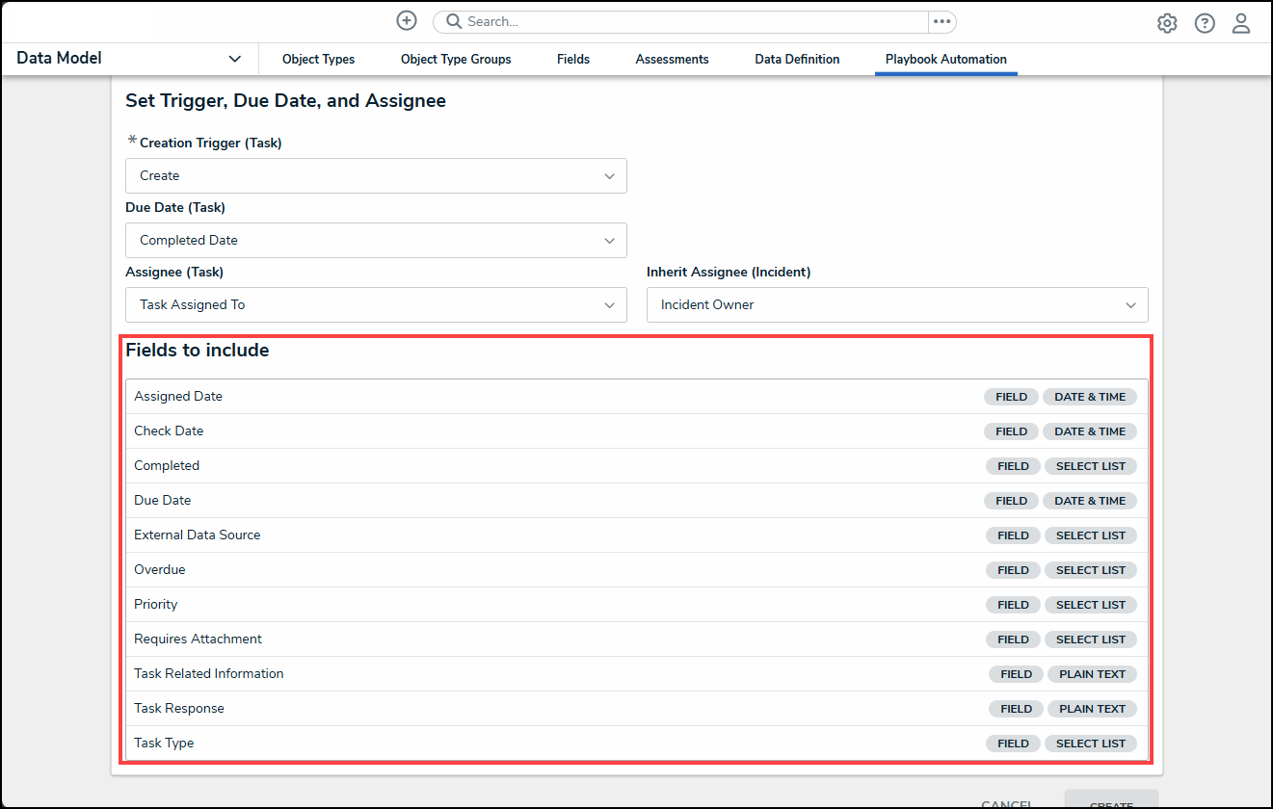1273x809 pixels.
Task: Open the Inherit Assignee (Incident) dropdown
Action: (x=897, y=304)
